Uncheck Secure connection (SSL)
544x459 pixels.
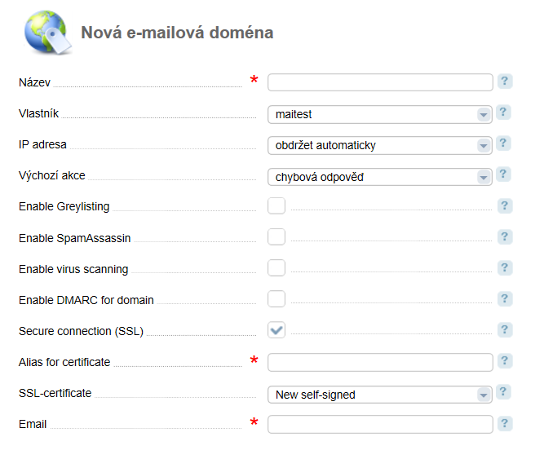click(276, 329)
